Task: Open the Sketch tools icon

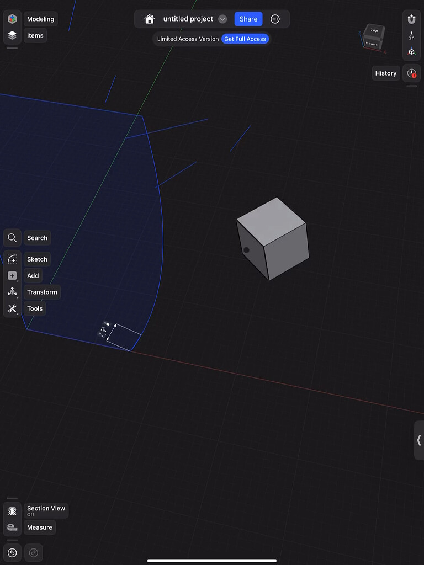Action: 12,259
